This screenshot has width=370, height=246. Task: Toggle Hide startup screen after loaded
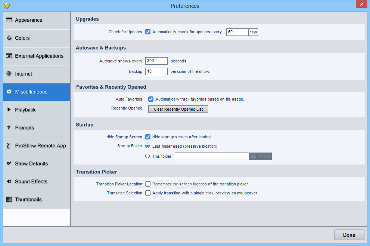148,137
